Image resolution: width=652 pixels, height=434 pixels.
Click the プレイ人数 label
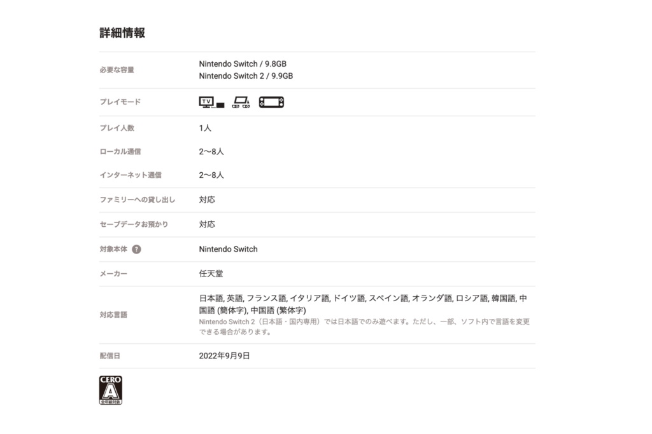click(117, 128)
